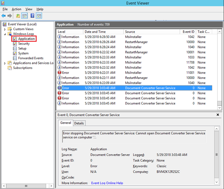Click the System log icon in tree
The image size is (224, 189).
tap(15, 53)
